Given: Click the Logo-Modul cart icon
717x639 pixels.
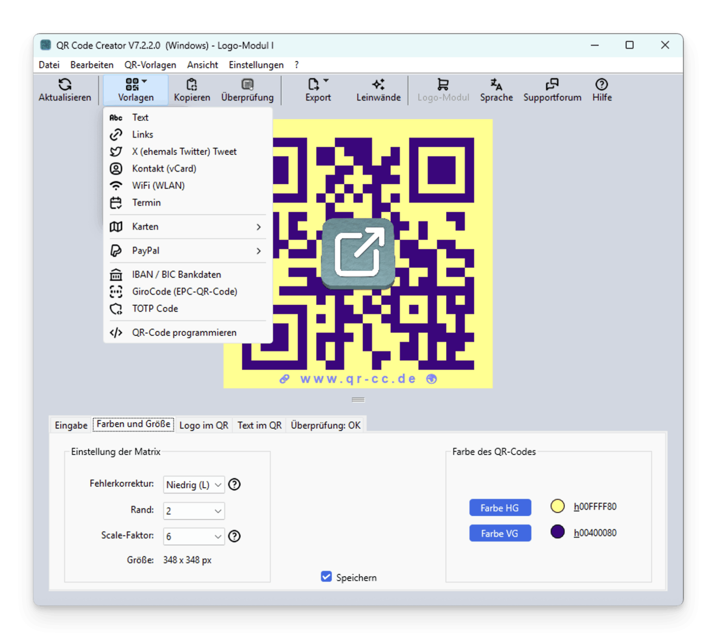Looking at the screenshot, I should coord(443,85).
